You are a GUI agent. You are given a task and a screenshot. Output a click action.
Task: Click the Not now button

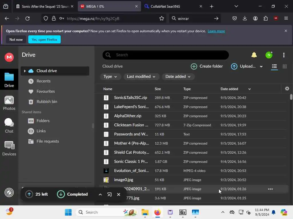coord(16,39)
